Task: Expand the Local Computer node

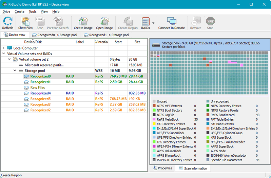Action: [x=4, y=48]
